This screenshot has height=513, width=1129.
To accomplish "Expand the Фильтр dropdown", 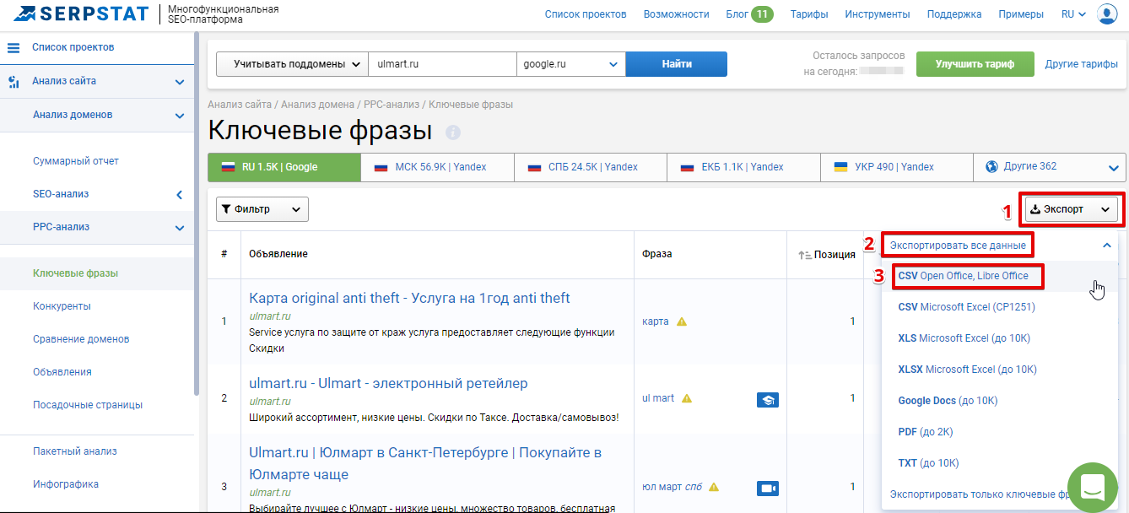I will (262, 209).
